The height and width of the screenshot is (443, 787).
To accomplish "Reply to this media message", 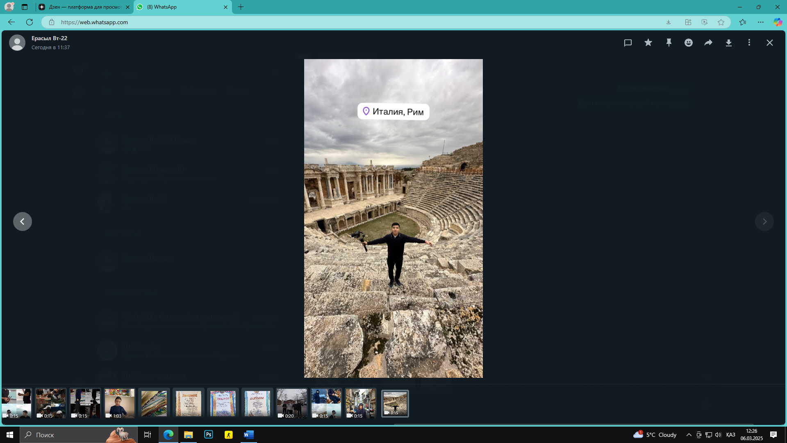I will (628, 43).
